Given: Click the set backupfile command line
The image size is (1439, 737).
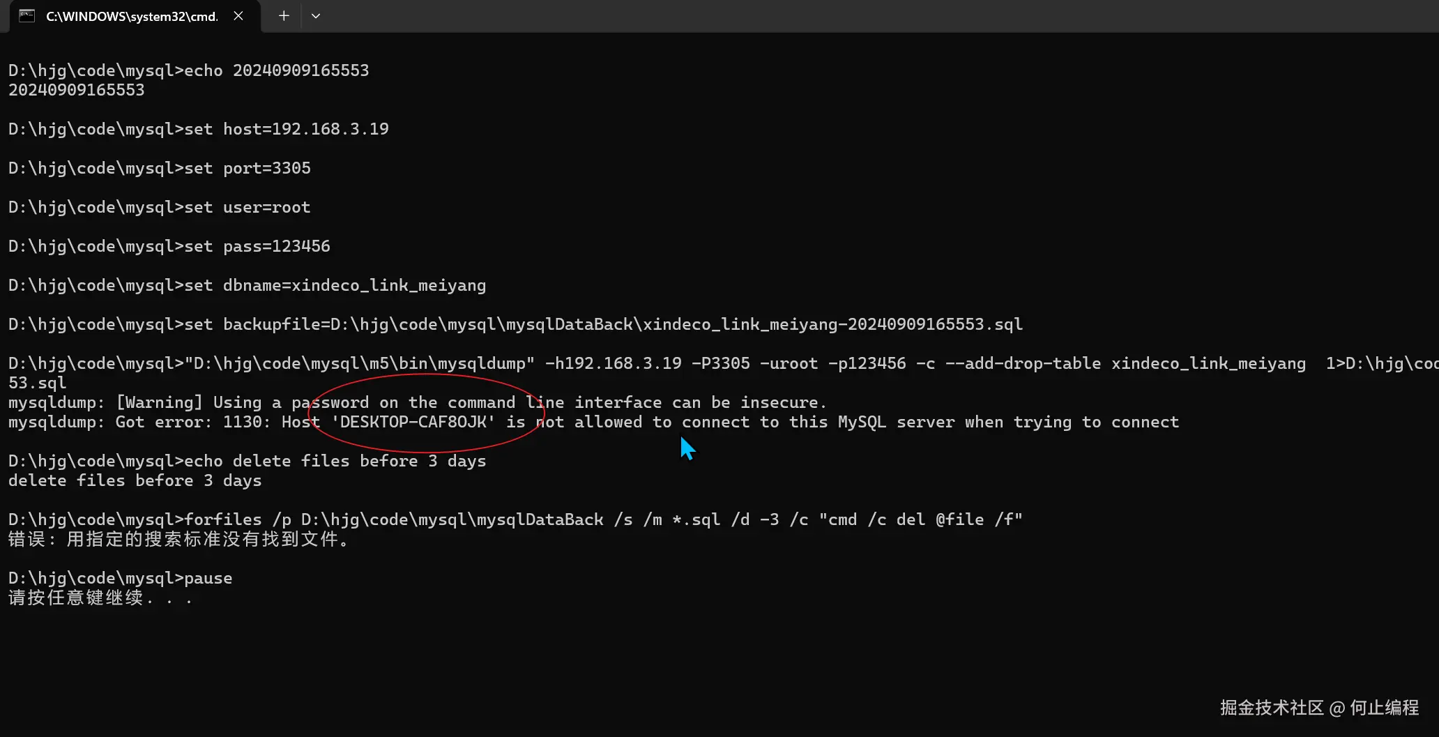Looking at the screenshot, I should point(515,324).
